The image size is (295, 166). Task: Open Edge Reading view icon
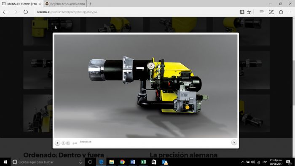click(242, 12)
